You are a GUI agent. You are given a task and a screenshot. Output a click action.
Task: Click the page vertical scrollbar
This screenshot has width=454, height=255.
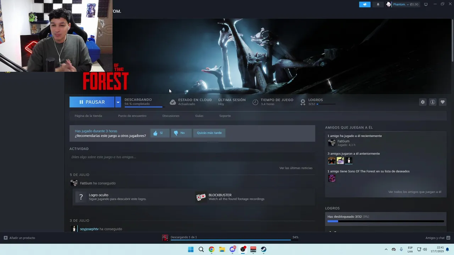pyautogui.click(x=452, y=41)
